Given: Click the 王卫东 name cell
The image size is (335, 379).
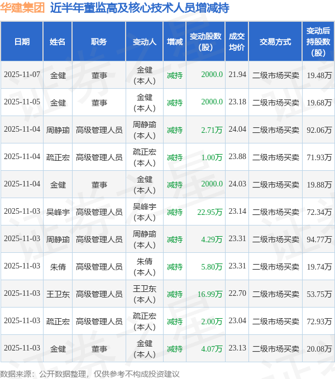Looking at the screenshot, I should 58,294.
